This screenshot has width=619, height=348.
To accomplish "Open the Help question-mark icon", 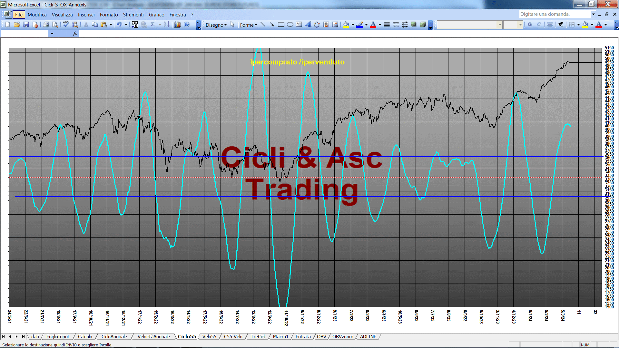I will [x=187, y=25].
